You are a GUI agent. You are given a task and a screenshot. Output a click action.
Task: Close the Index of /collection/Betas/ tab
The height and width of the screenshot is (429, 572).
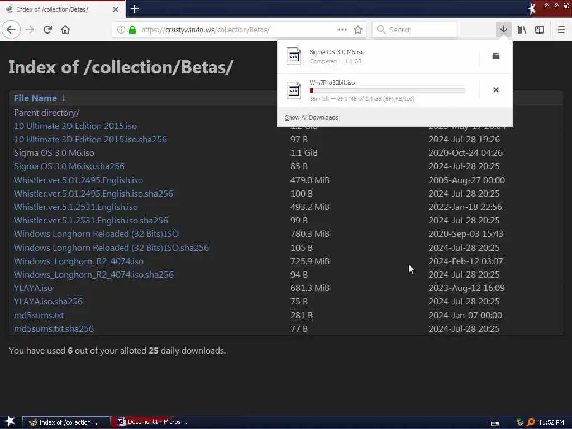[x=115, y=9]
